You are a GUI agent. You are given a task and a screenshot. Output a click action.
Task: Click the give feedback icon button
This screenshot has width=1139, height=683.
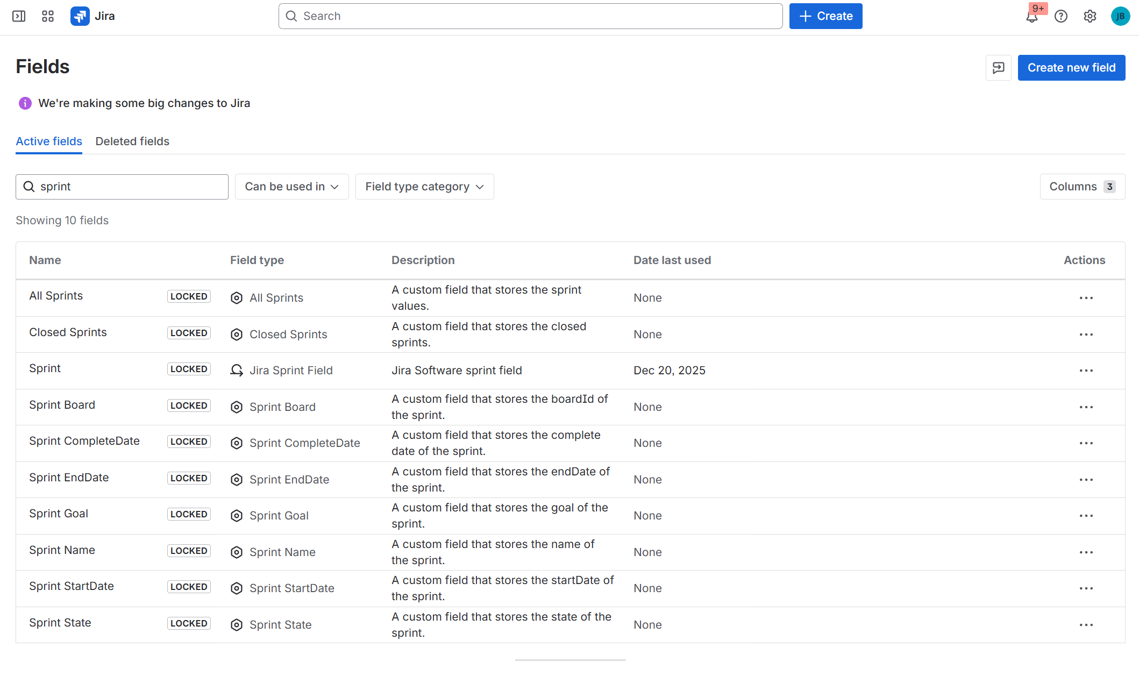998,68
